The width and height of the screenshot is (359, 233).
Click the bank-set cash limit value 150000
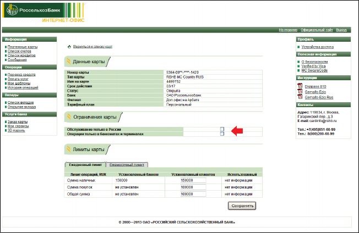tap(121, 180)
